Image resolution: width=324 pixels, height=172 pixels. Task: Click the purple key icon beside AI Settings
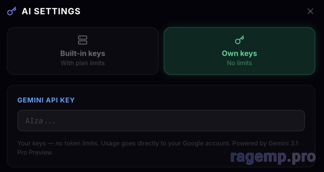pos(12,11)
